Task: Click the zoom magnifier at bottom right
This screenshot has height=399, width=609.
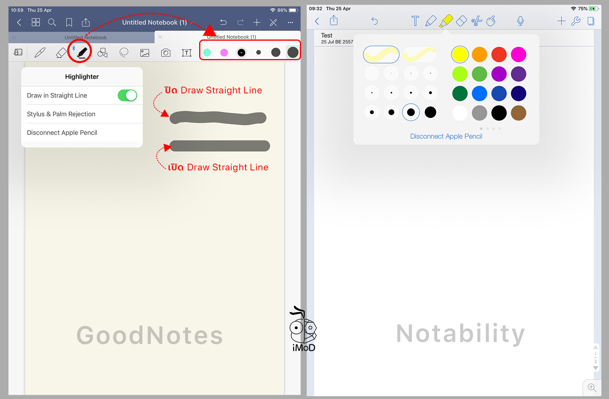Action: click(x=592, y=387)
